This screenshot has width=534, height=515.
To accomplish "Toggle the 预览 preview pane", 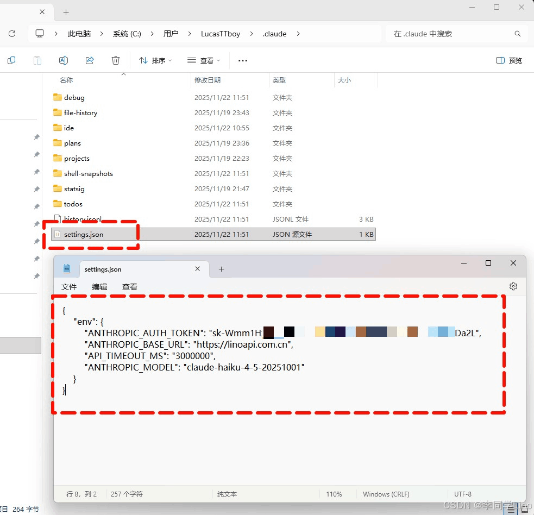I will (509, 60).
